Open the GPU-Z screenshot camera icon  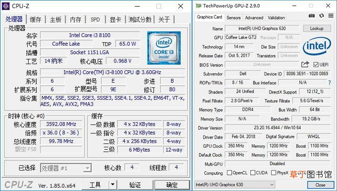(x=312, y=16)
